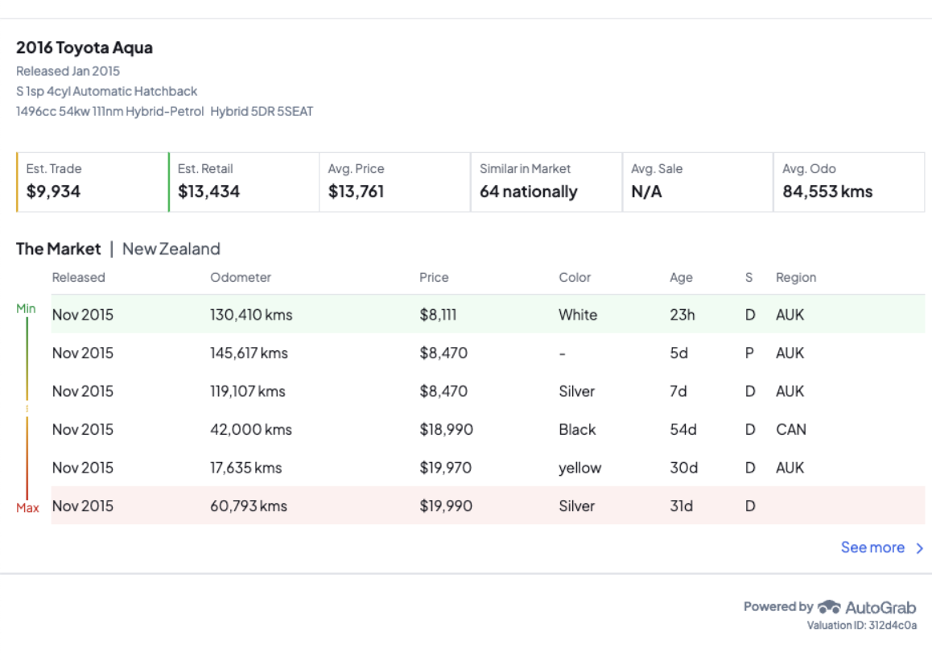Viewport: 932px width, 661px height.
Task: Click the AutoGrab car logo icon
Action: [x=829, y=607]
